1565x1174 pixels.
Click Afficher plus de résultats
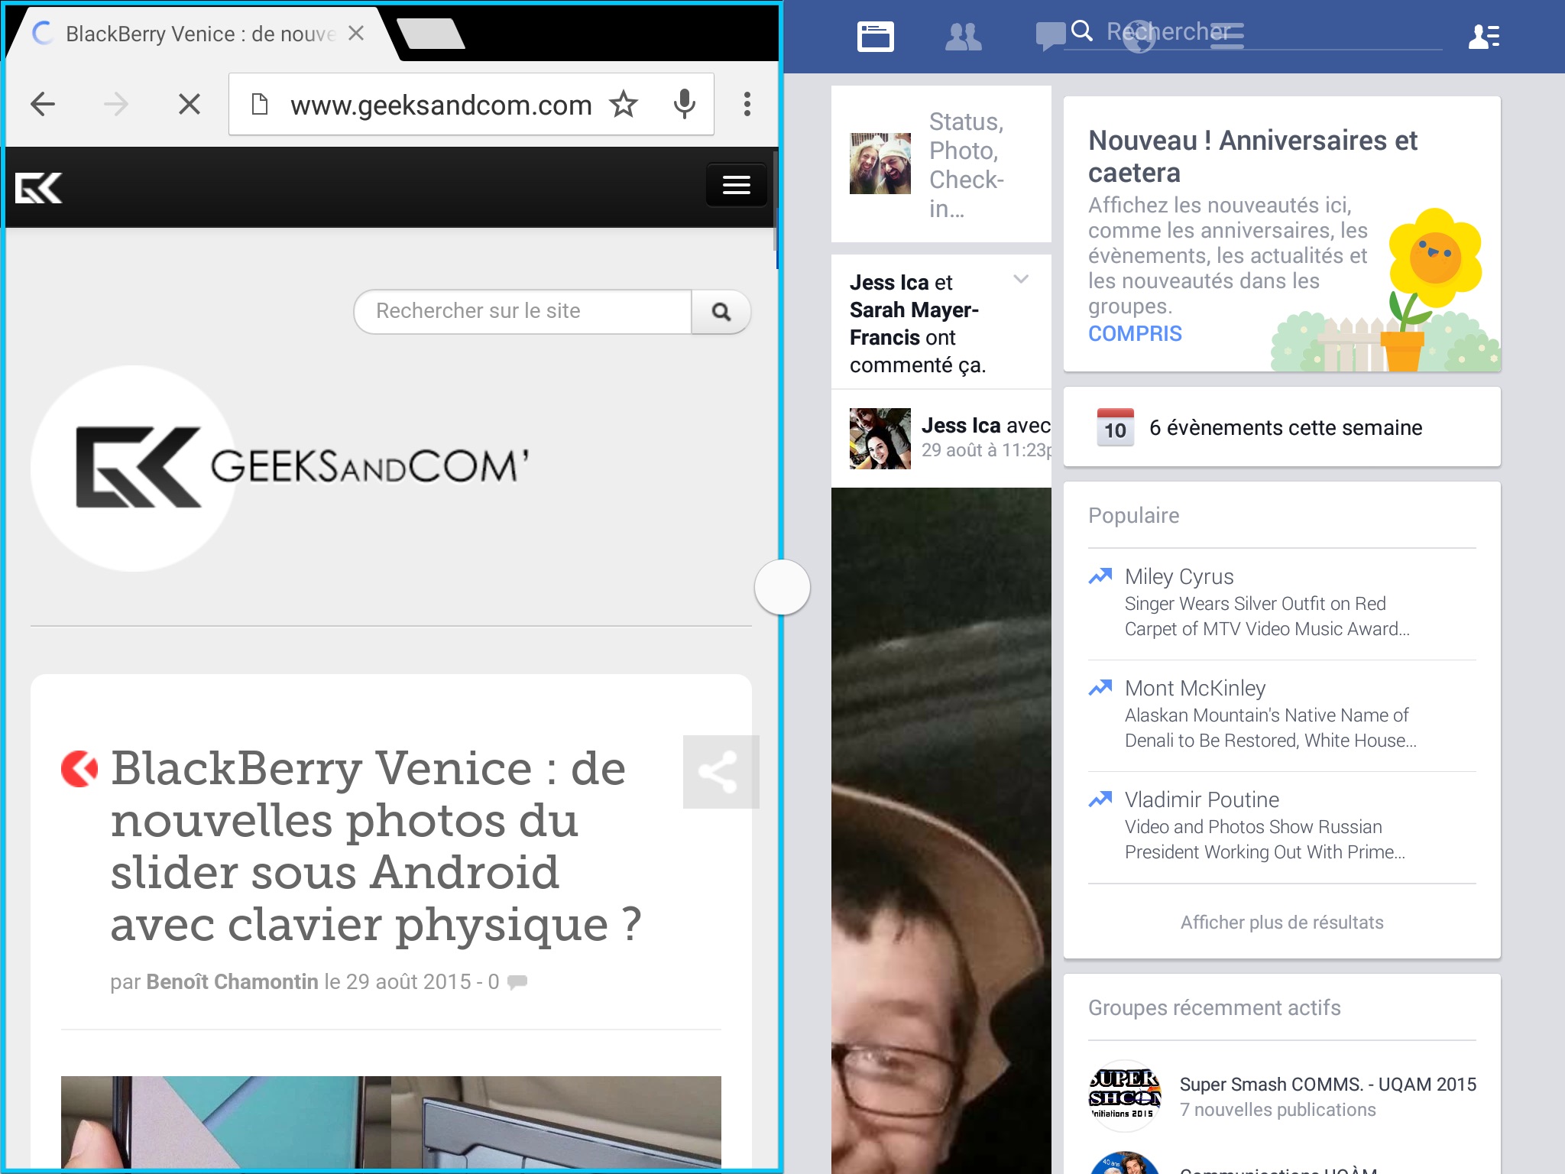pos(1281,923)
